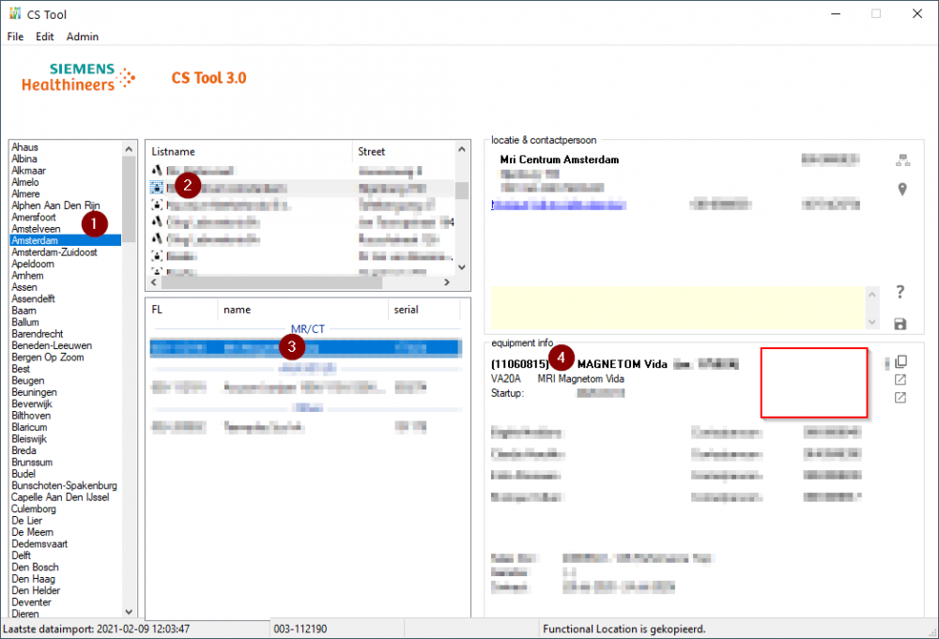The height and width of the screenshot is (639, 939).
Task: Select Albina in the city list
Action: tap(24, 159)
